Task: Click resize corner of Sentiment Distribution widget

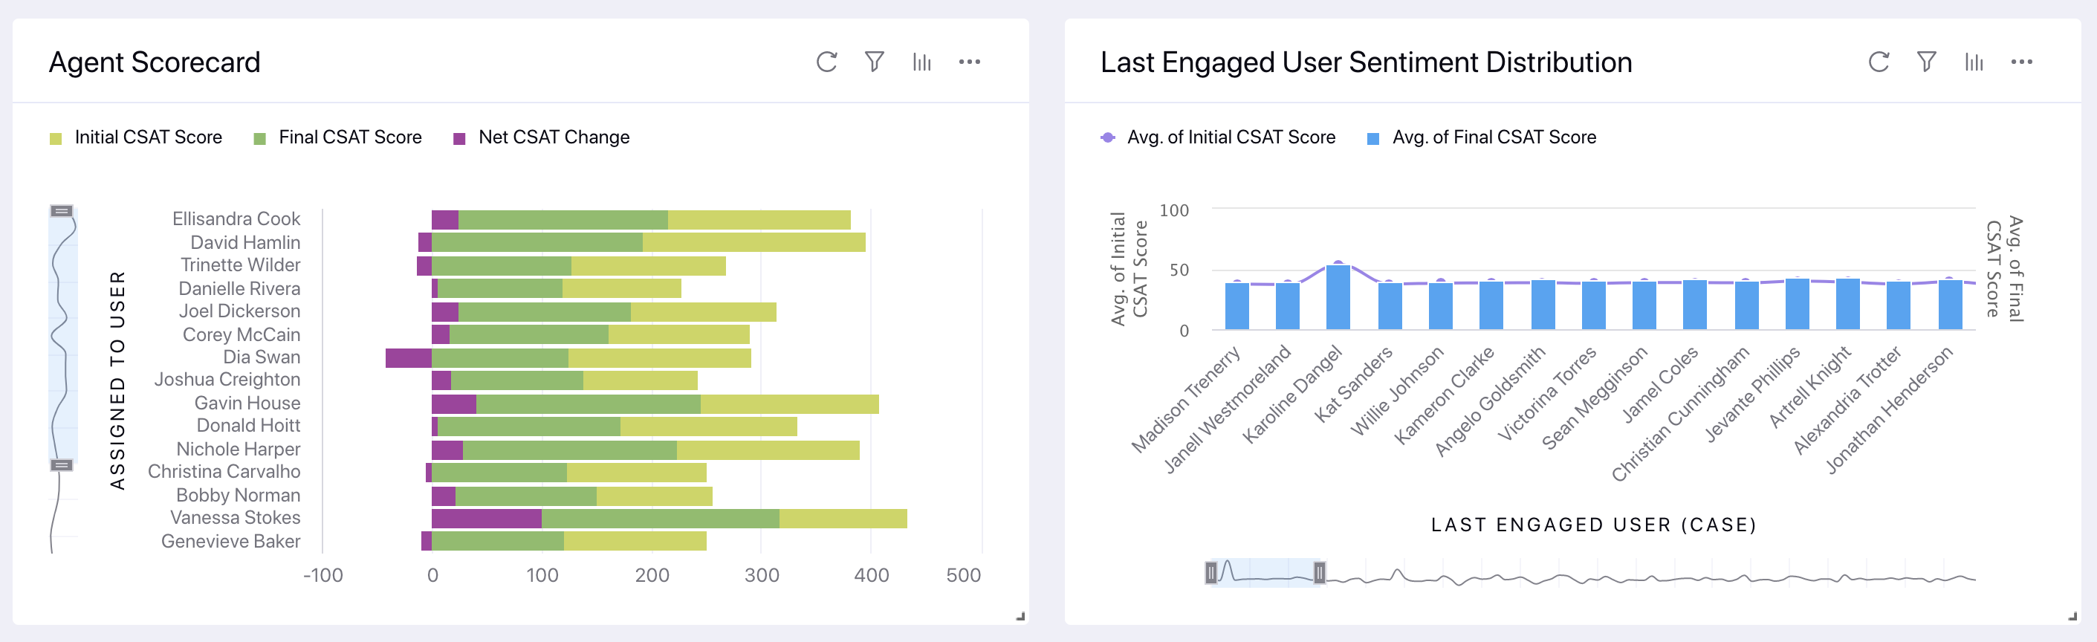Action: click(x=2072, y=617)
